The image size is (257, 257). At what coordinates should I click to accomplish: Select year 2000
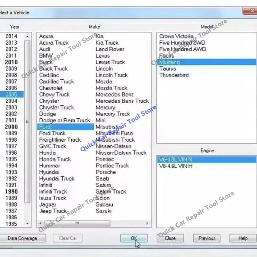click(11, 127)
